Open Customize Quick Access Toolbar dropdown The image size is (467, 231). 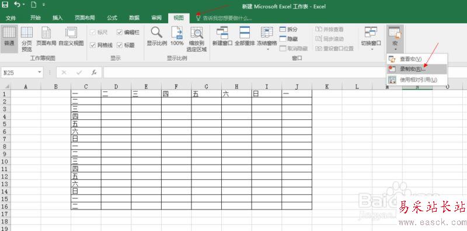tap(44, 5)
